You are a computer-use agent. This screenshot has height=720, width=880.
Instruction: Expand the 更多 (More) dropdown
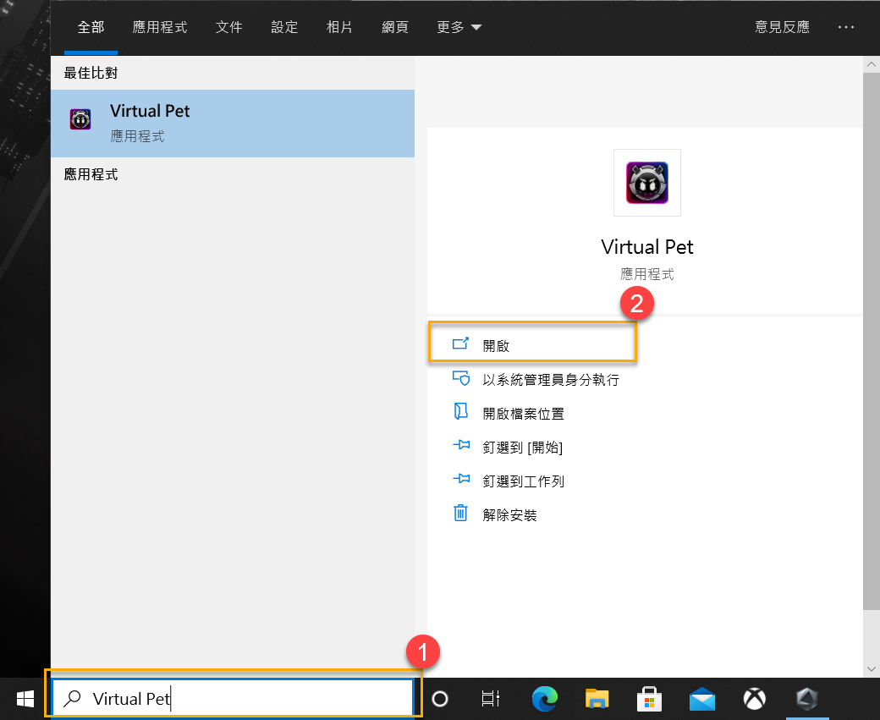click(x=458, y=26)
